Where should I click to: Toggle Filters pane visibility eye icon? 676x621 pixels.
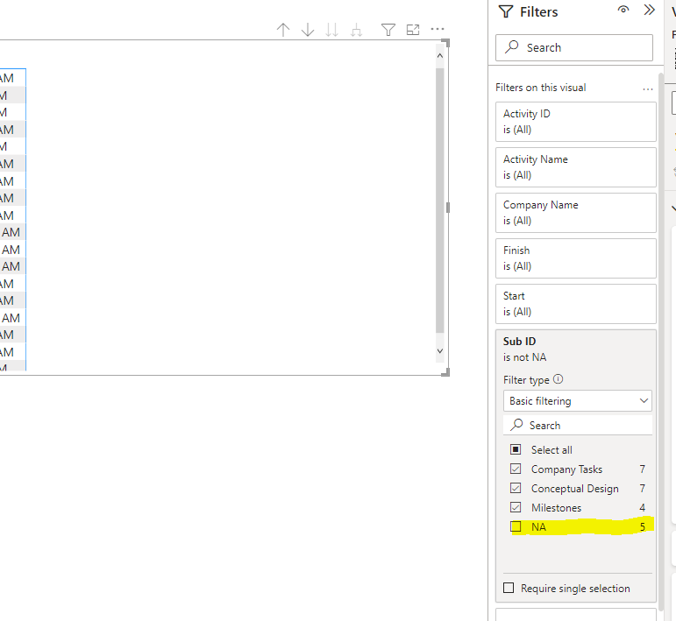[x=623, y=11]
